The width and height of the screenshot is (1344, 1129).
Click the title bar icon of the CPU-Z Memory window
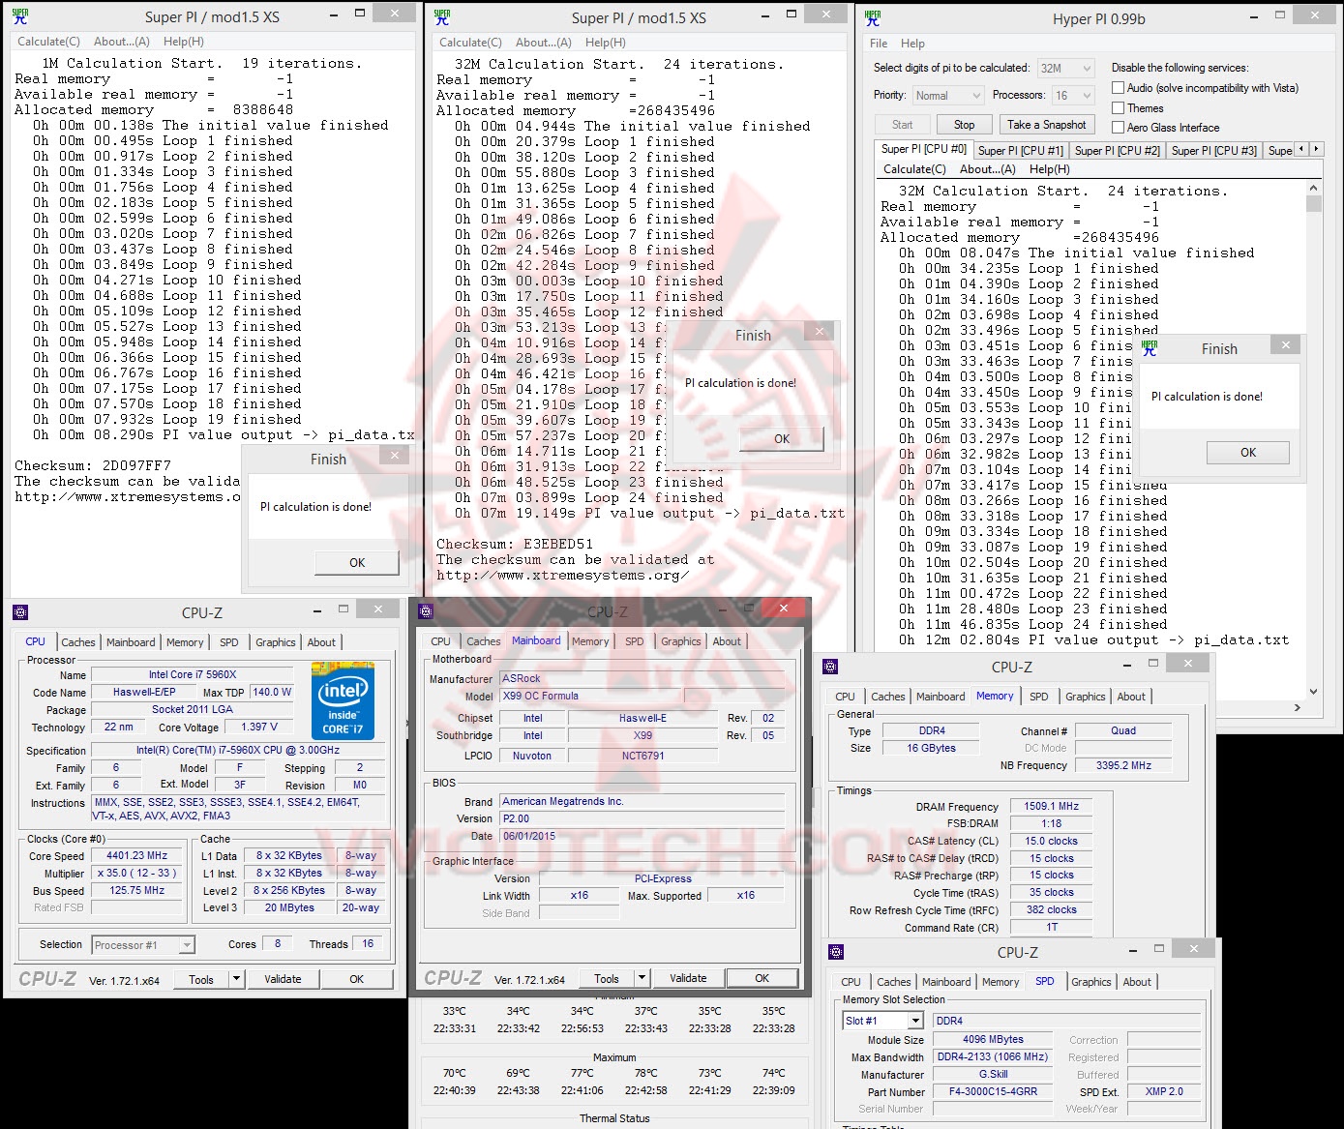831,667
